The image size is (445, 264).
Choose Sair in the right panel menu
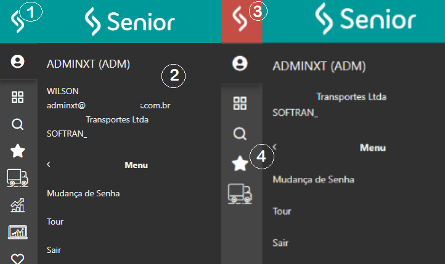tap(280, 242)
